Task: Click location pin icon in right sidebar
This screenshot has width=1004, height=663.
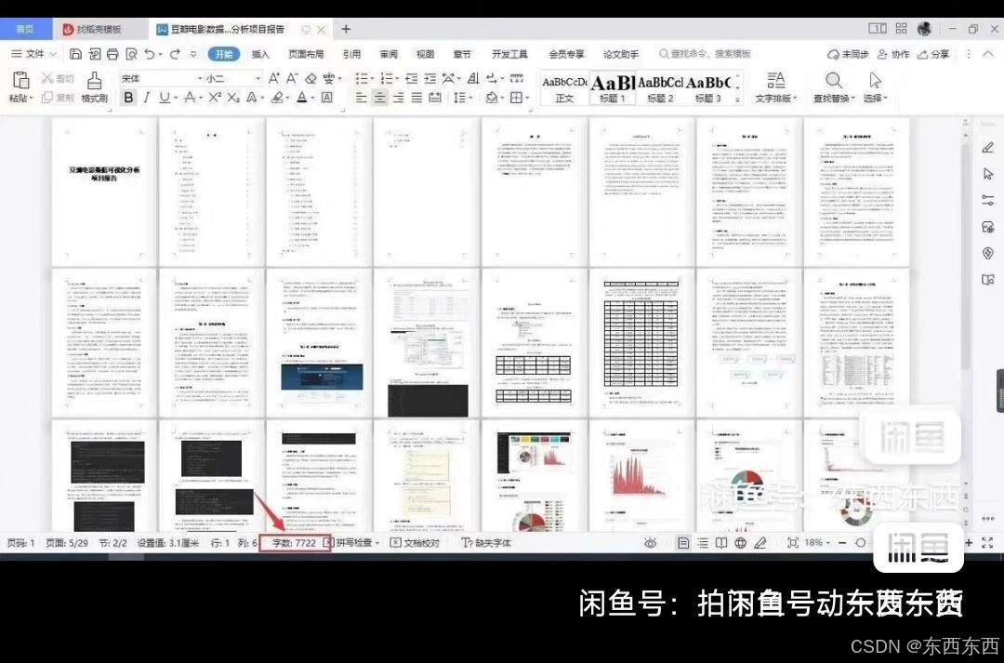Action: (x=988, y=254)
